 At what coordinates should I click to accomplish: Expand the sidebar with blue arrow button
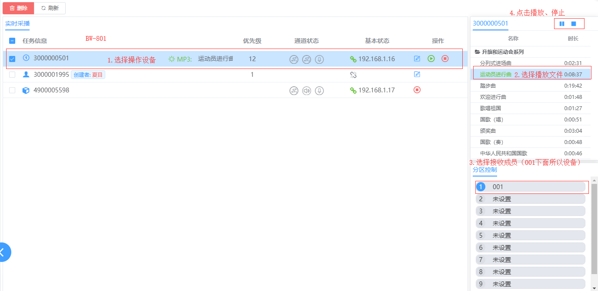(3, 252)
